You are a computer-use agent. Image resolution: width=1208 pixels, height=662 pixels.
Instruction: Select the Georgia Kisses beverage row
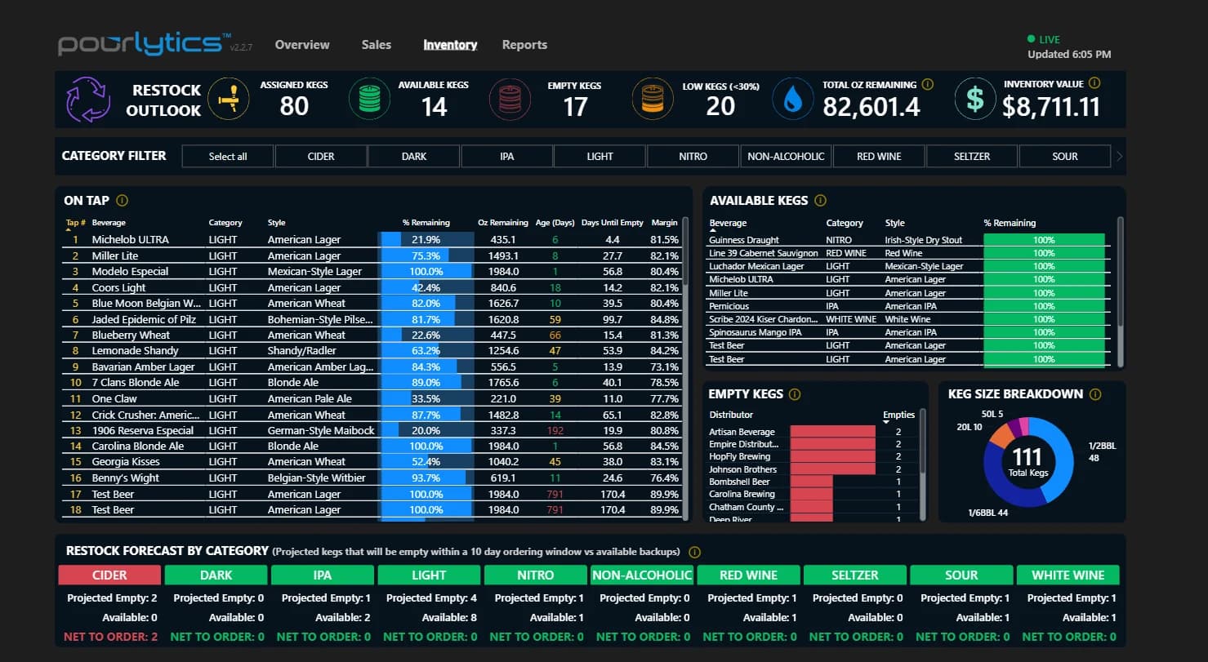click(x=373, y=462)
